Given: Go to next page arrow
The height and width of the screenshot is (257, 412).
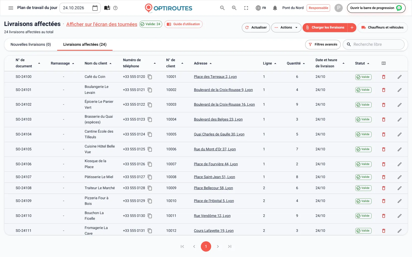Looking at the screenshot, I should point(218,246).
